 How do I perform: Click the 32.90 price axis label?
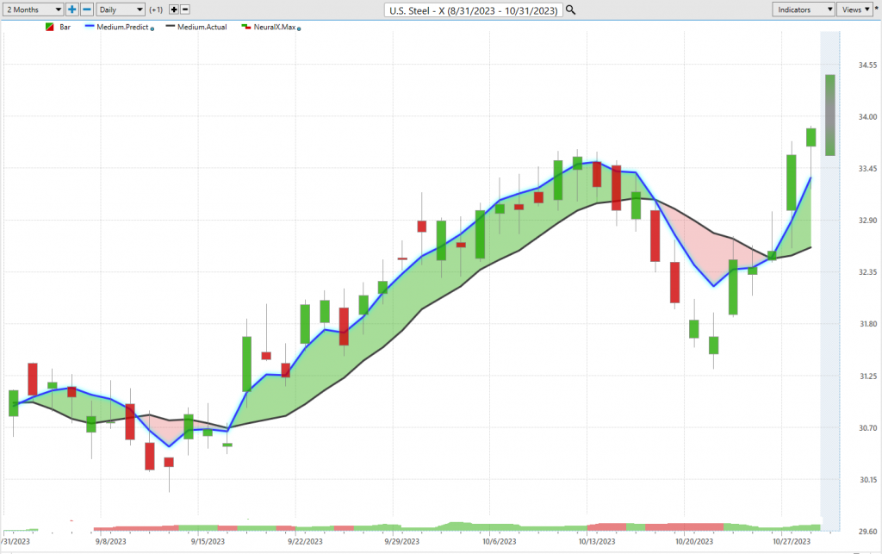pos(867,221)
